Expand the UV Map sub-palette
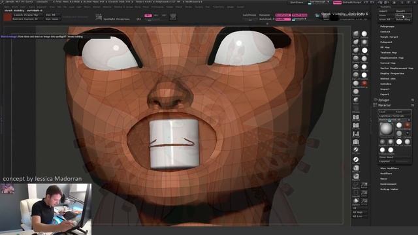 point(385,47)
